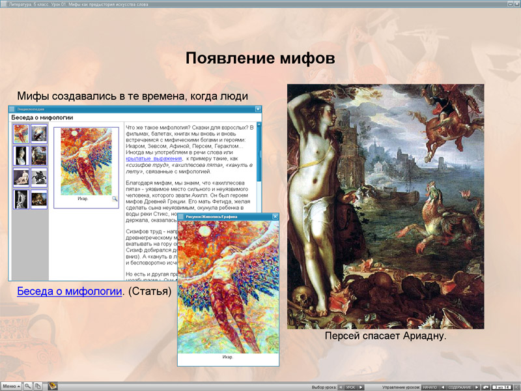Select the white statue bust thumbnail
This screenshot has width=521, height=391.
(x=21, y=156)
